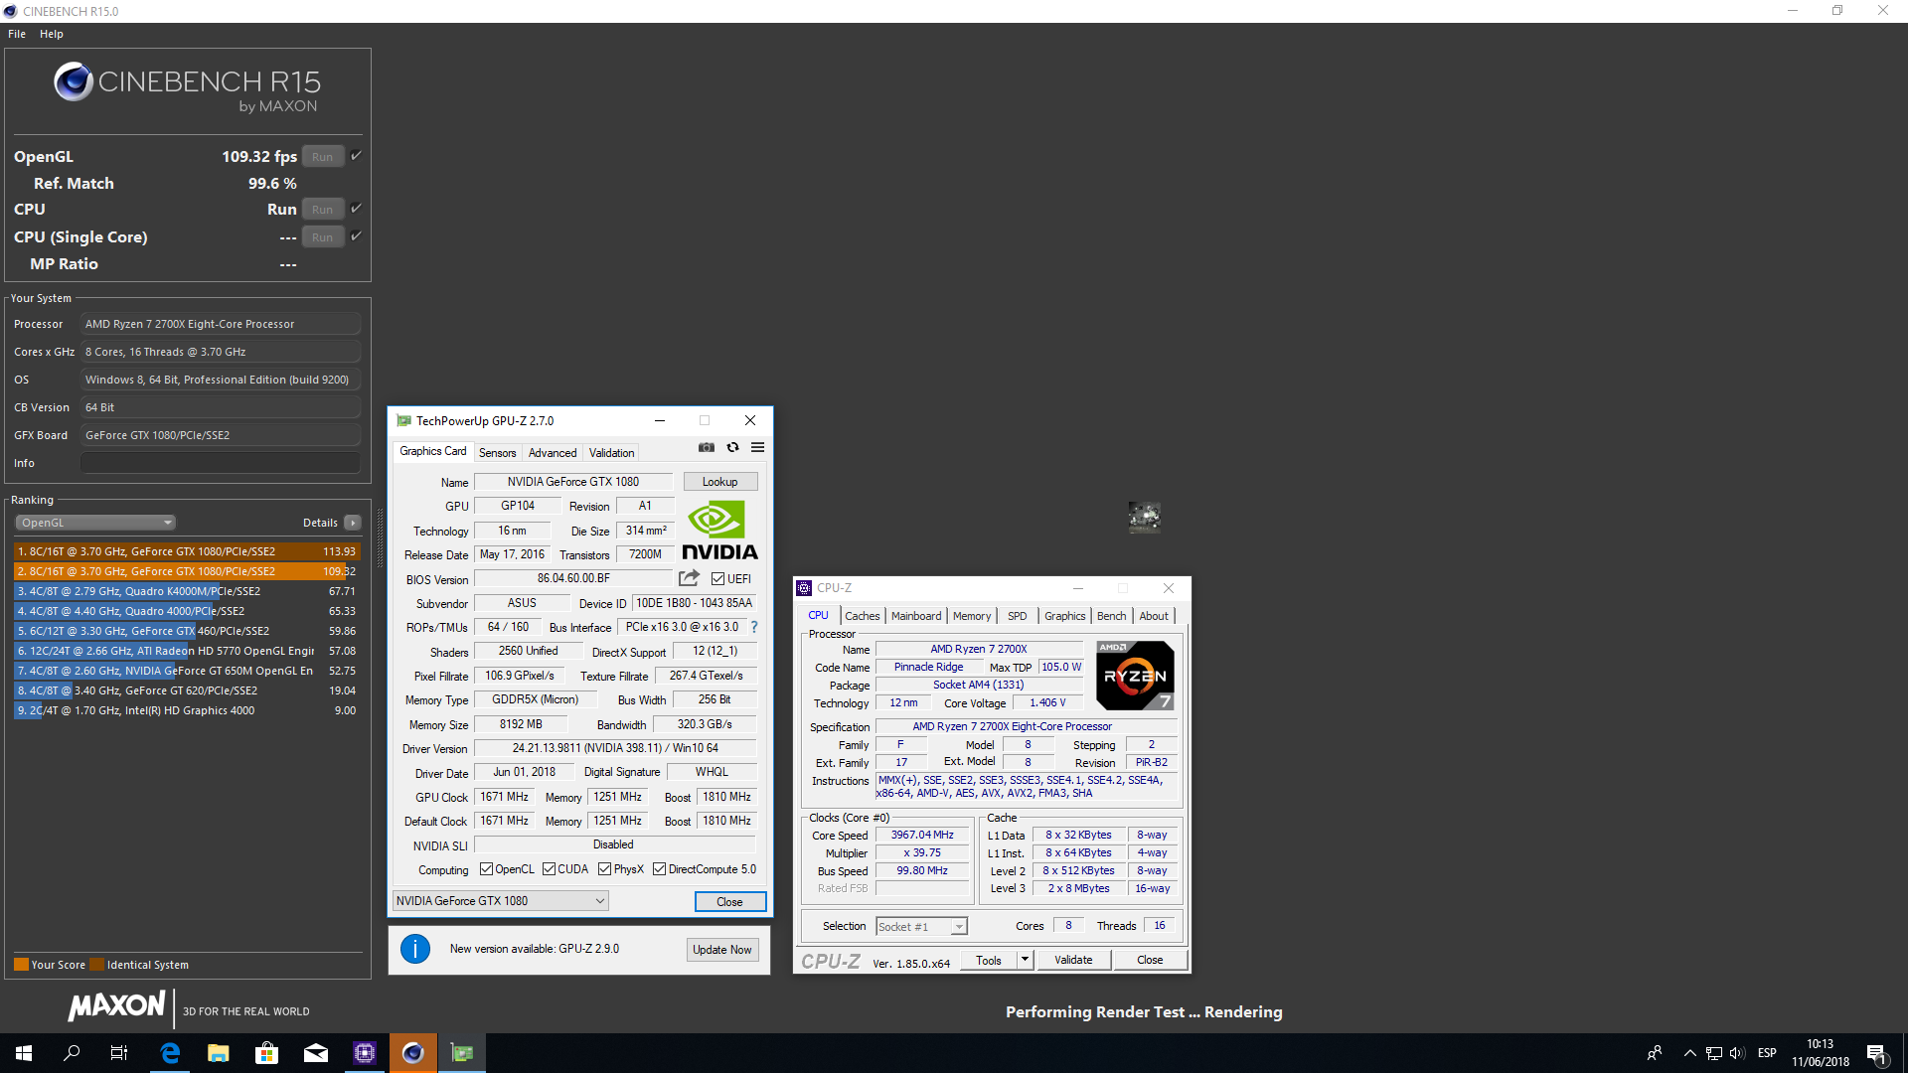Switch to GPU-Z Sensors tab

[497, 453]
